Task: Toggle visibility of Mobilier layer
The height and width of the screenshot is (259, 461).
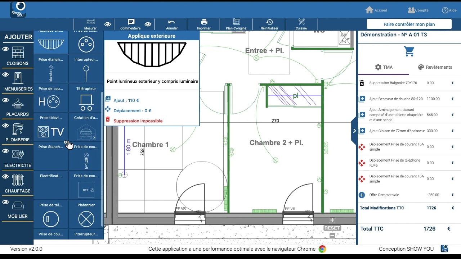Action: pos(5,202)
